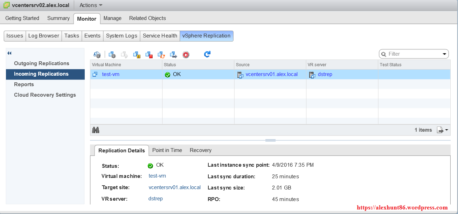Click the Configure Replication toolbar icon
Image resolution: width=458 pixels, height=214 pixels.
[97, 54]
